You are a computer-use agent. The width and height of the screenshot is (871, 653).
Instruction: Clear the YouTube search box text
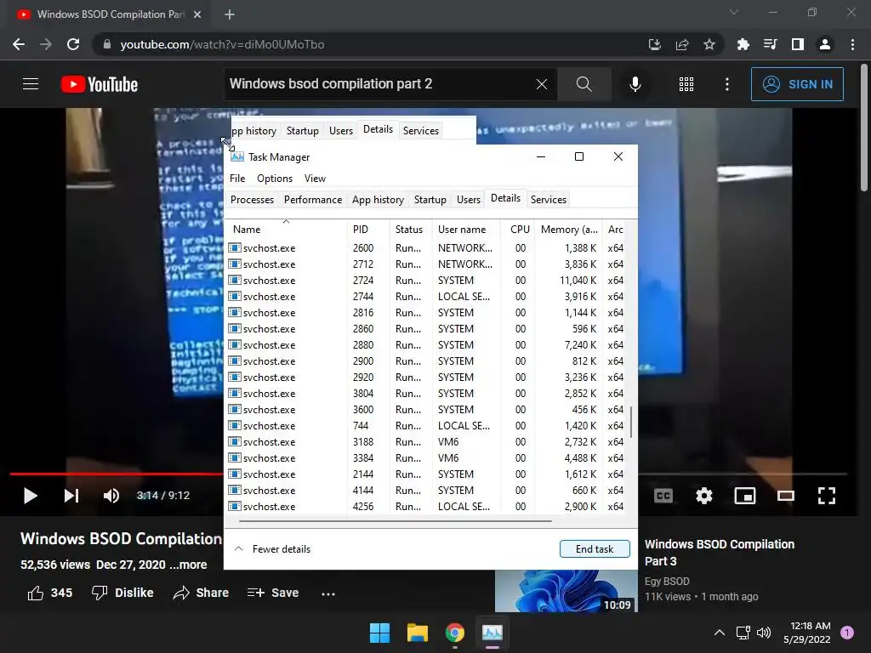click(x=542, y=84)
